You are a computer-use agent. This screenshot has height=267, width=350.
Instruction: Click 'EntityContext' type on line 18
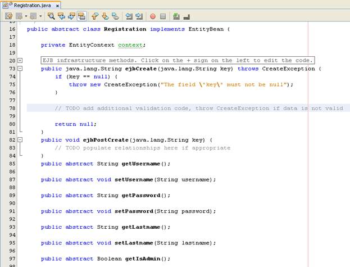[92, 45]
